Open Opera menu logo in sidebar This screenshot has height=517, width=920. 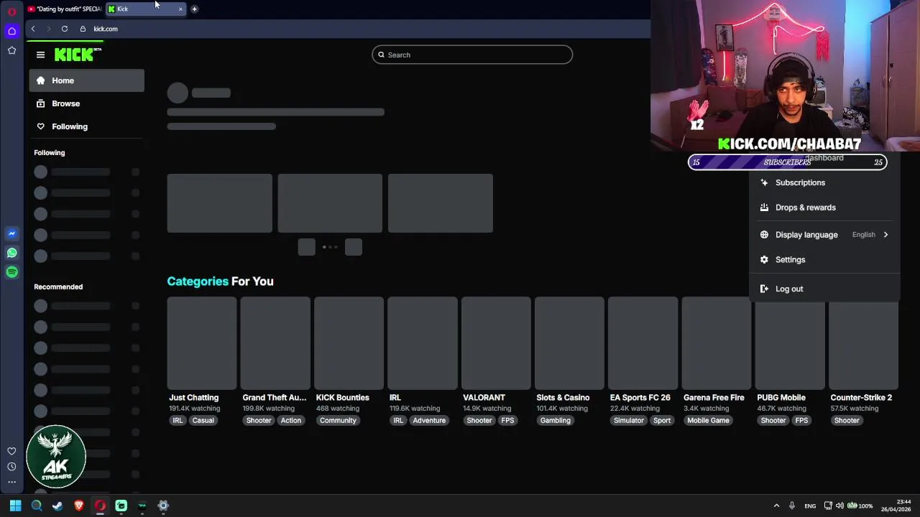pyautogui.click(x=11, y=11)
